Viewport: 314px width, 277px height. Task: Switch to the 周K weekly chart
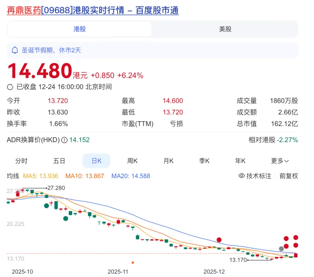133,161
